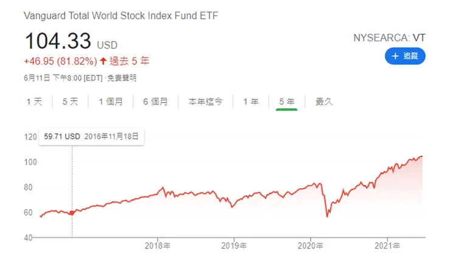This screenshot has width=450, height=262.
Task: Click the plus icon in the follow button
Action: pyautogui.click(x=395, y=56)
